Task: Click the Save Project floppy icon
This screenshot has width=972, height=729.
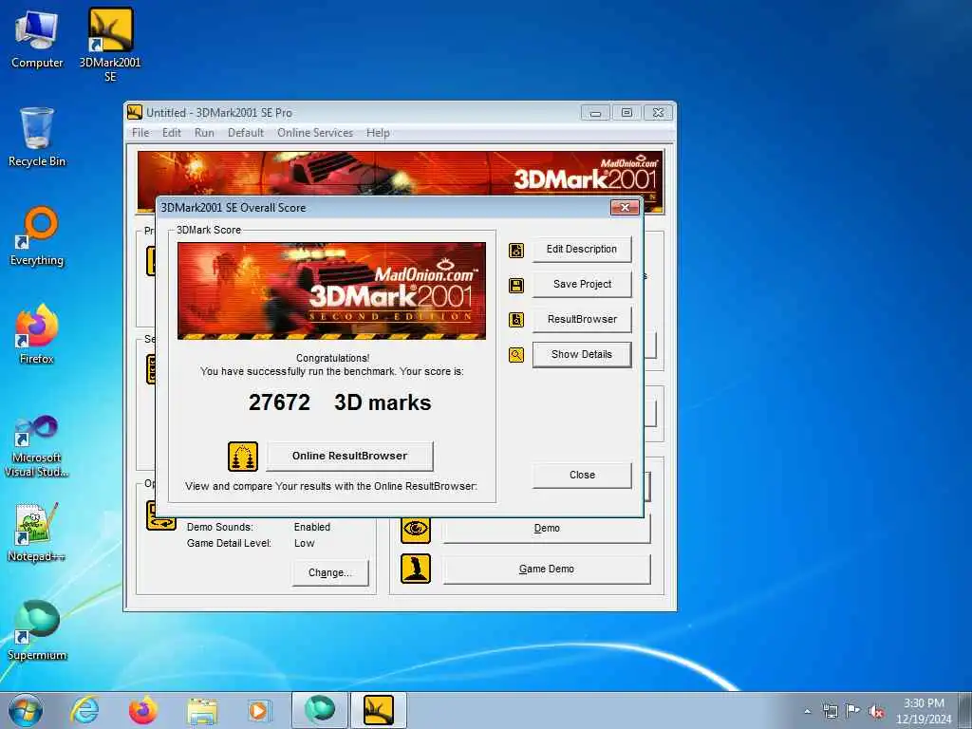Action: click(515, 285)
